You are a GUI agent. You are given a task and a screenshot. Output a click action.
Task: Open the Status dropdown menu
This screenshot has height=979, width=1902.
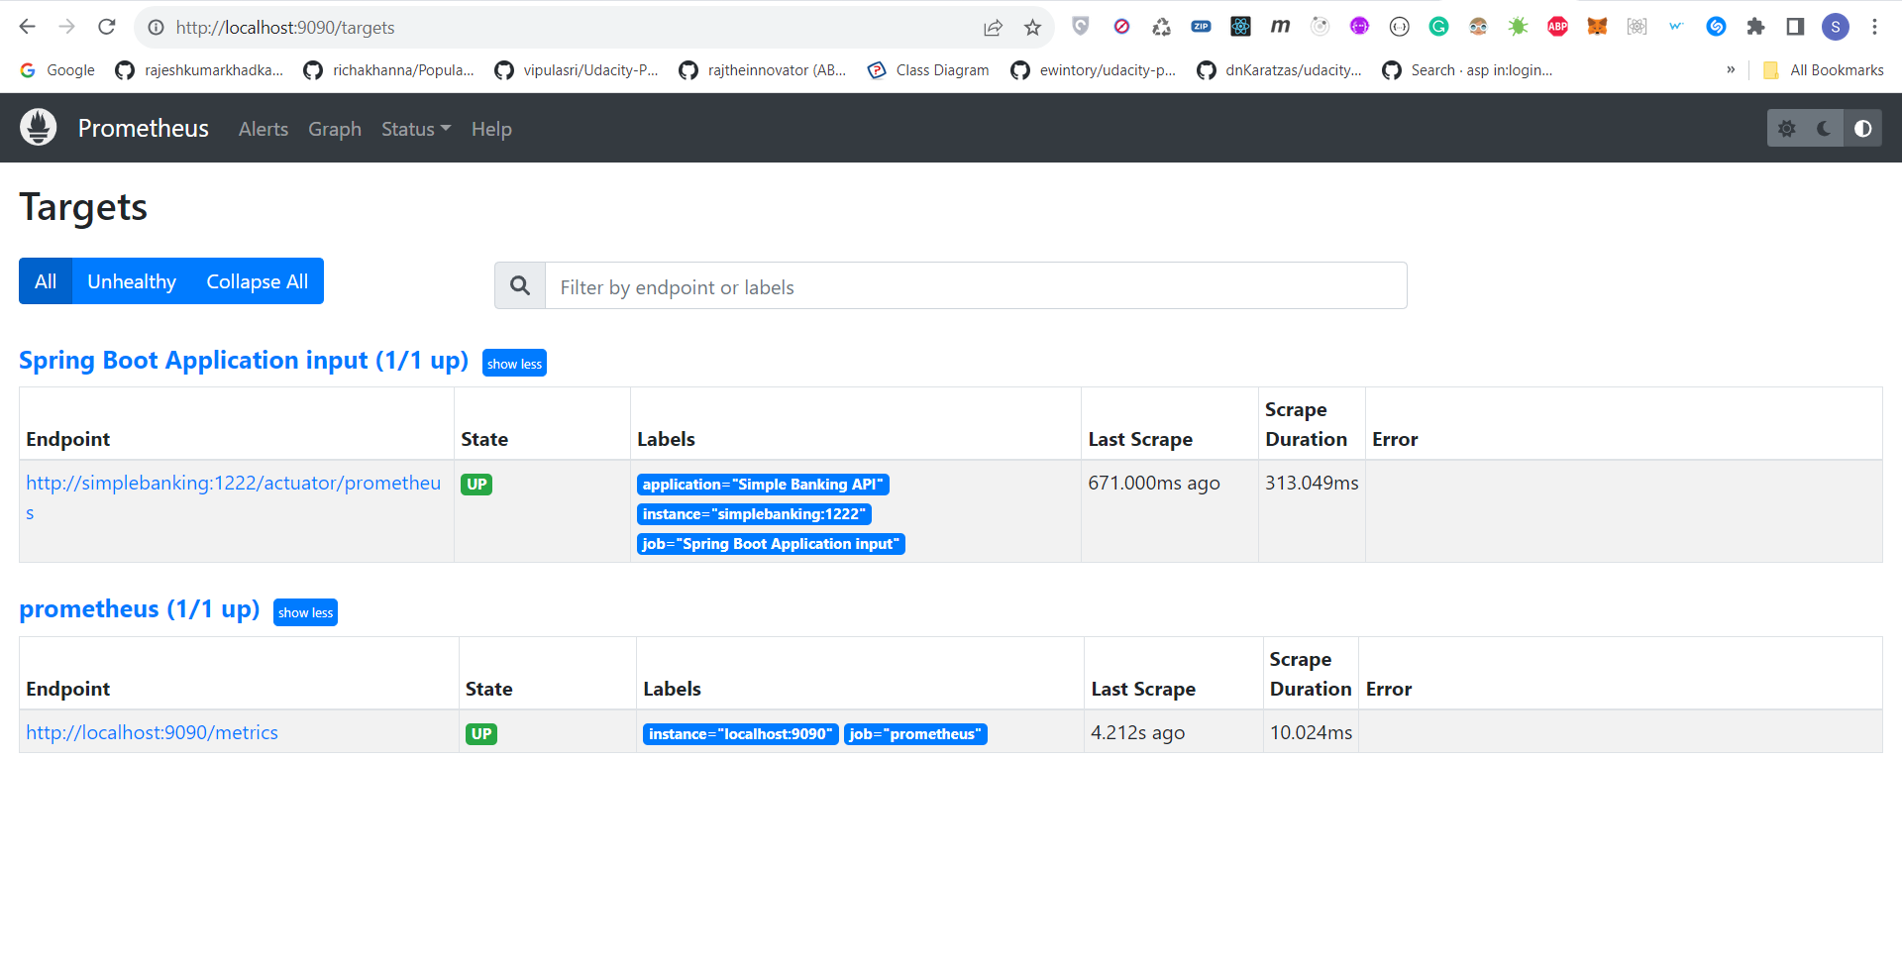[x=416, y=129]
